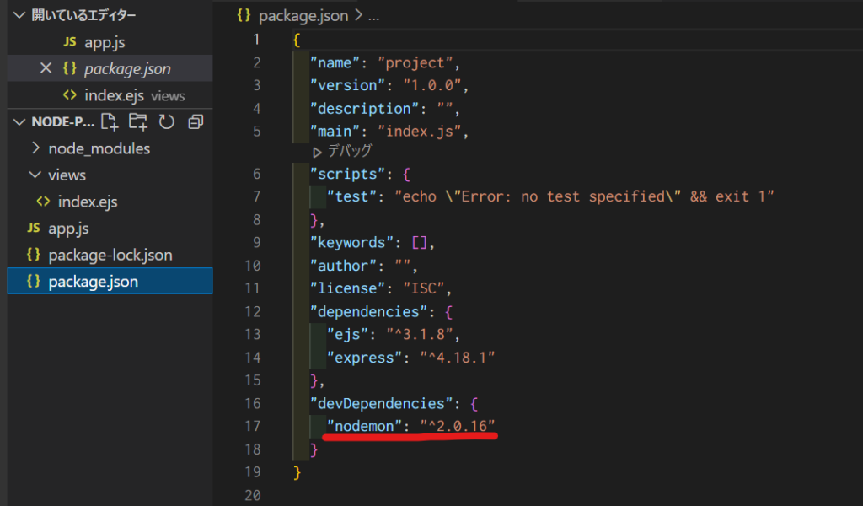
Task: Collapse all folders in the explorer
Action: pos(195,121)
